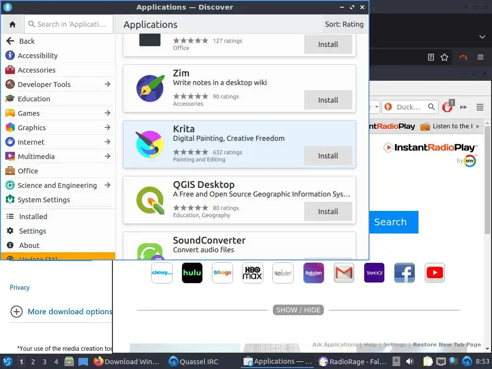This screenshot has width=492, height=369.
Task: Select the Education category icon
Action: pos(10,99)
